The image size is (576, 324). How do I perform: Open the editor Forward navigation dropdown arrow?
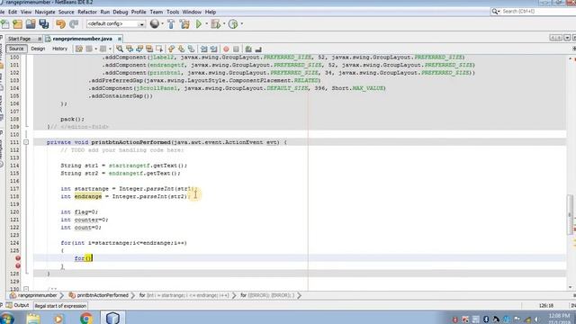tap(110, 49)
